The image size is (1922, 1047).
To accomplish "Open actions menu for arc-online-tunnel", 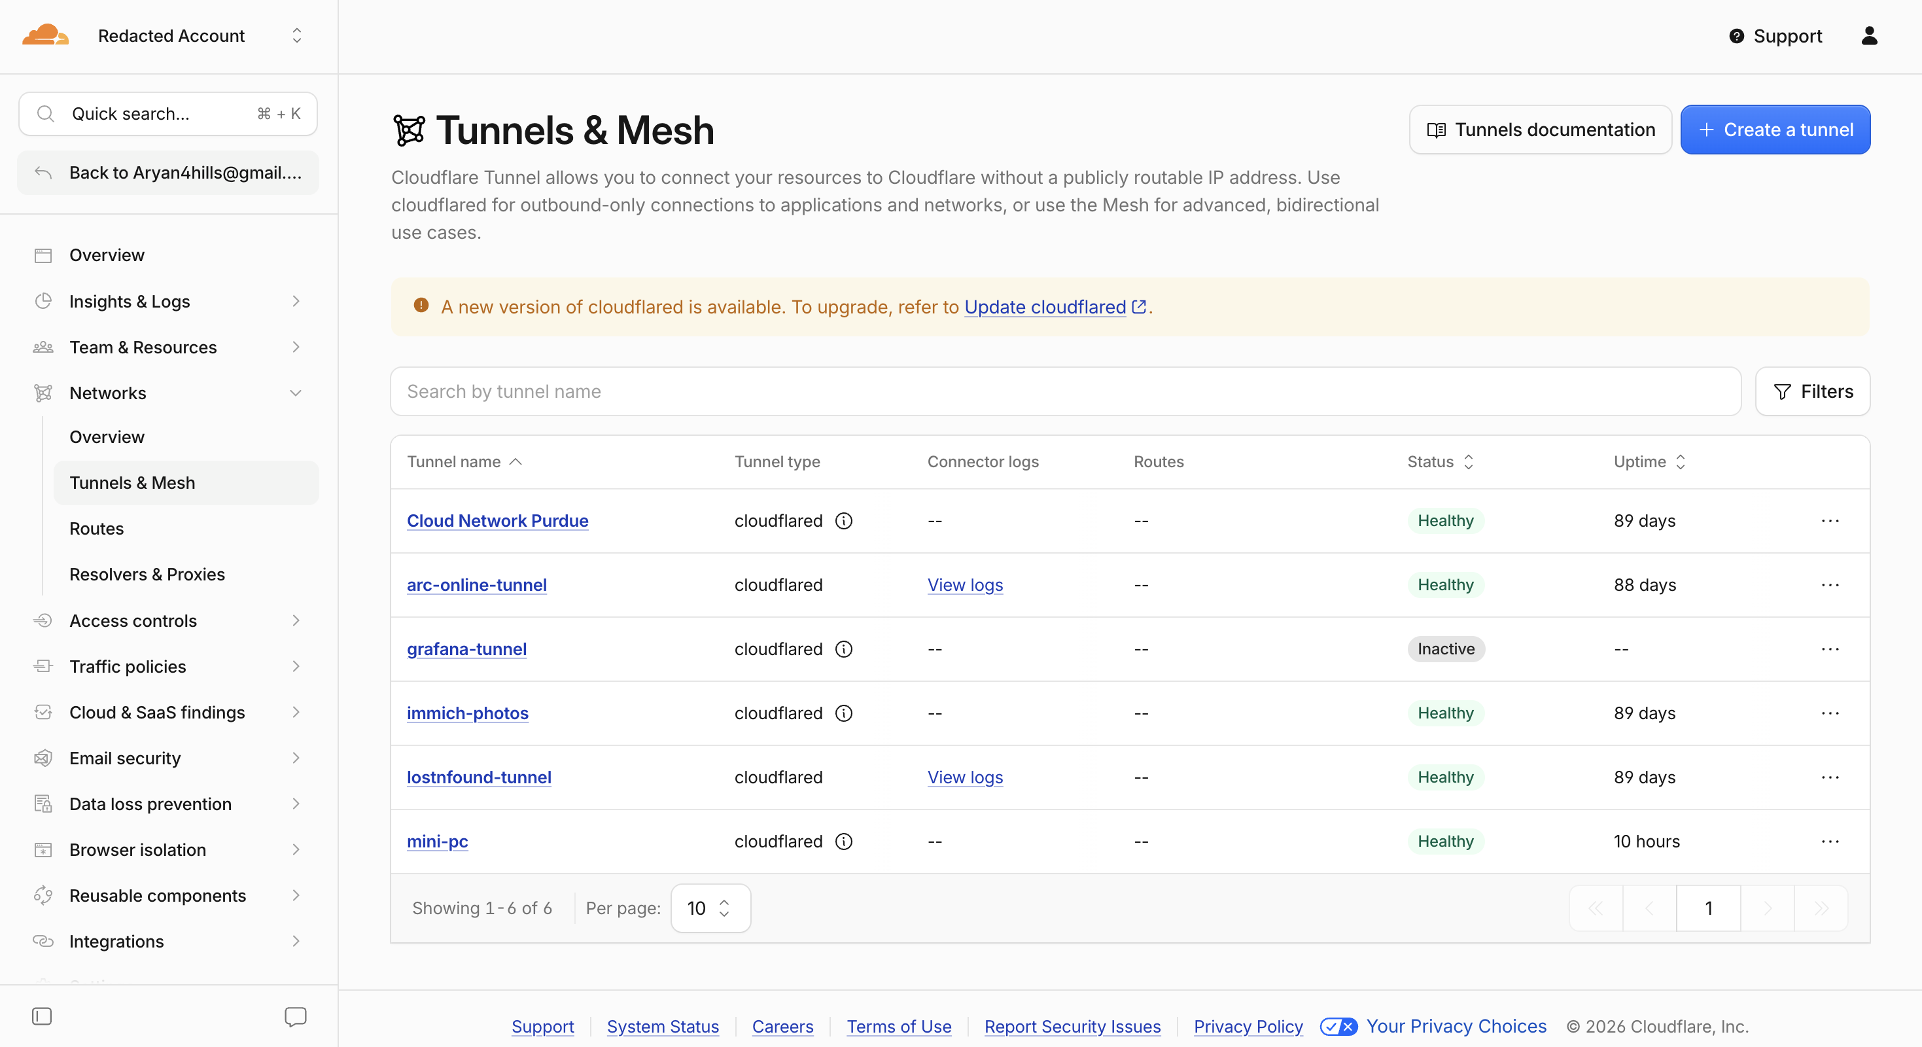I will 1830,585.
